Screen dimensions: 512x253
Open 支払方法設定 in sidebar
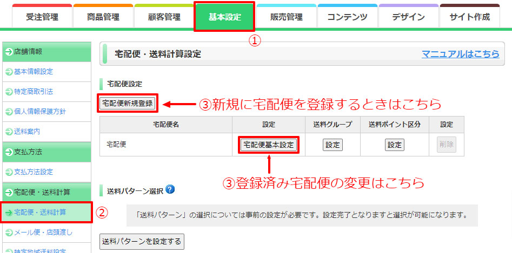coord(34,172)
